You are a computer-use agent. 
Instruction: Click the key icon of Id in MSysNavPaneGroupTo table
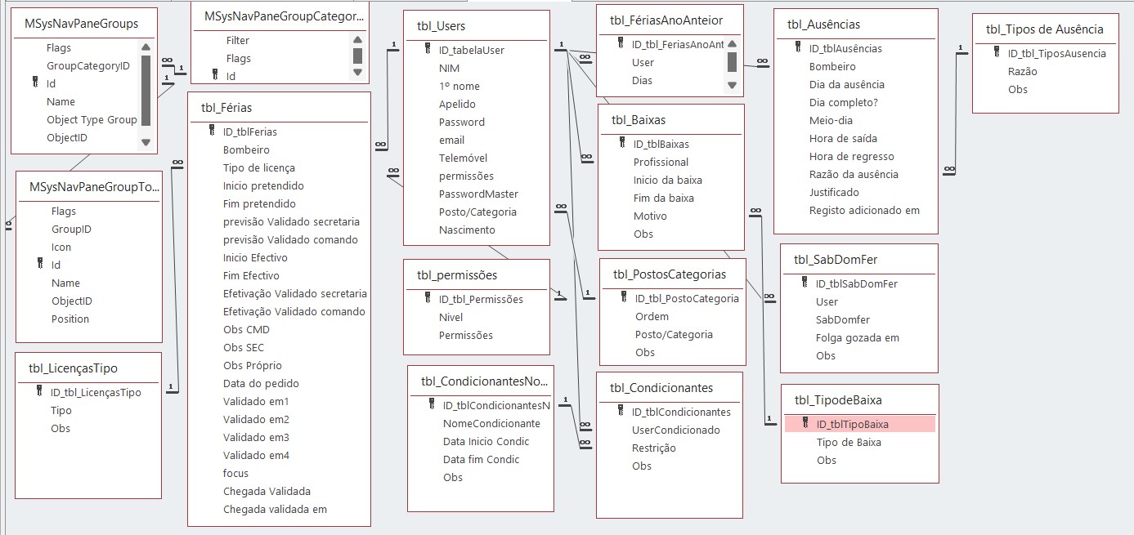[x=40, y=264]
